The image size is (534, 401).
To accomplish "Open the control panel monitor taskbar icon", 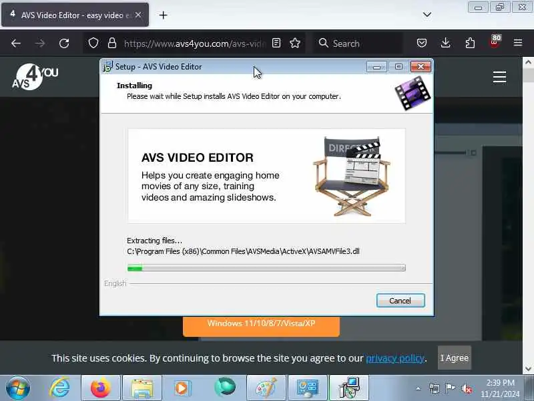I will 308,388.
